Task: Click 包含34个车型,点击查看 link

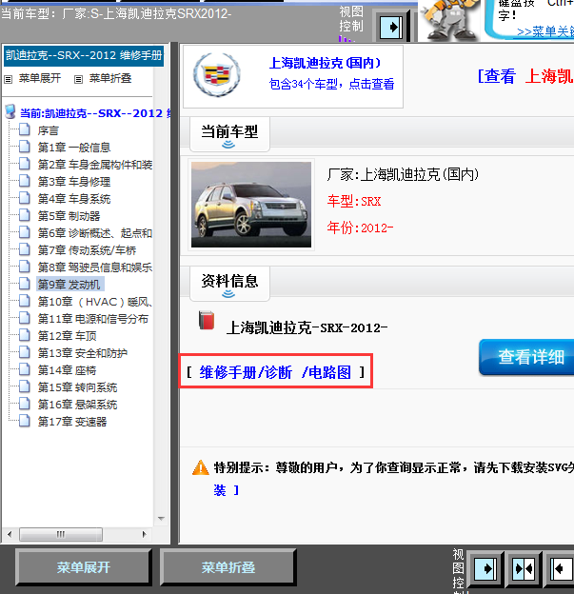Action: (x=331, y=84)
